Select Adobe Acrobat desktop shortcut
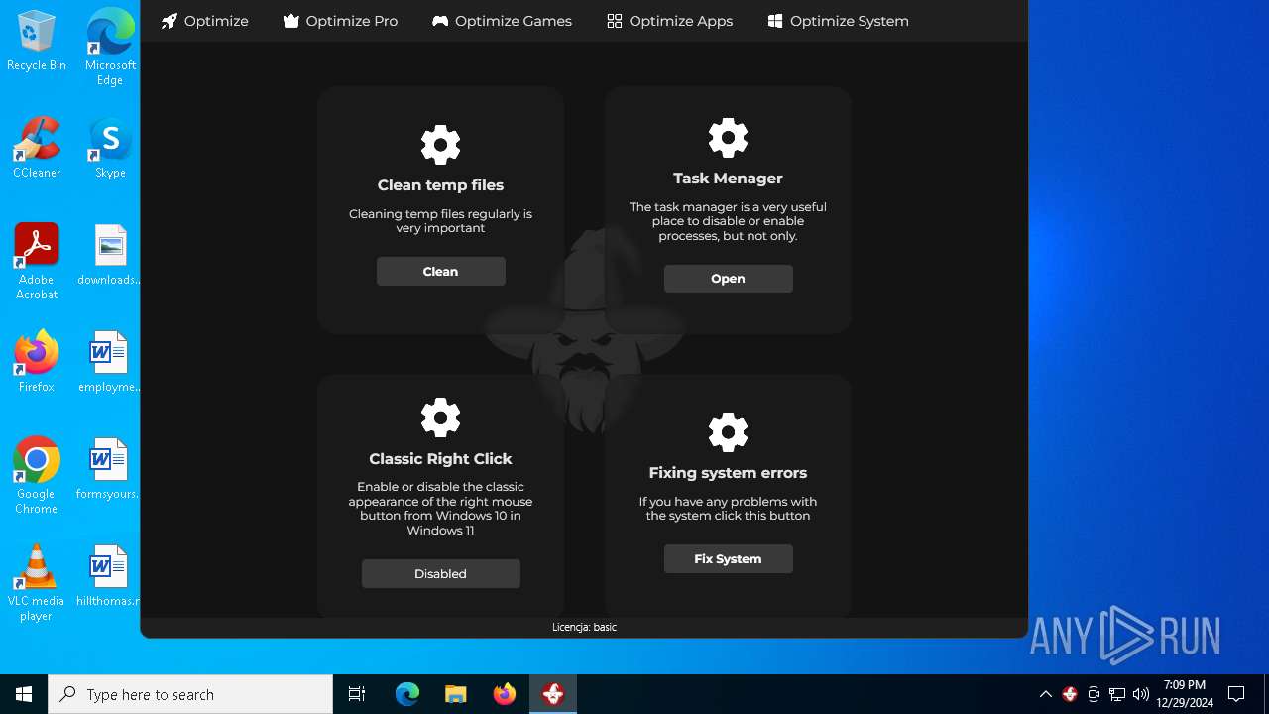 pyautogui.click(x=37, y=262)
